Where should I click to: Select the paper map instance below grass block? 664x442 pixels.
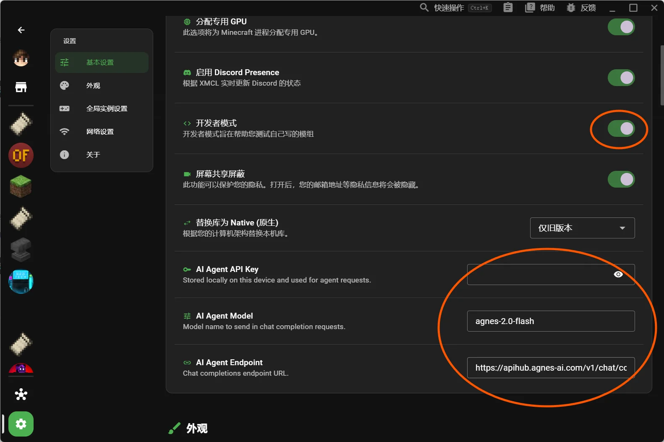tap(21, 218)
